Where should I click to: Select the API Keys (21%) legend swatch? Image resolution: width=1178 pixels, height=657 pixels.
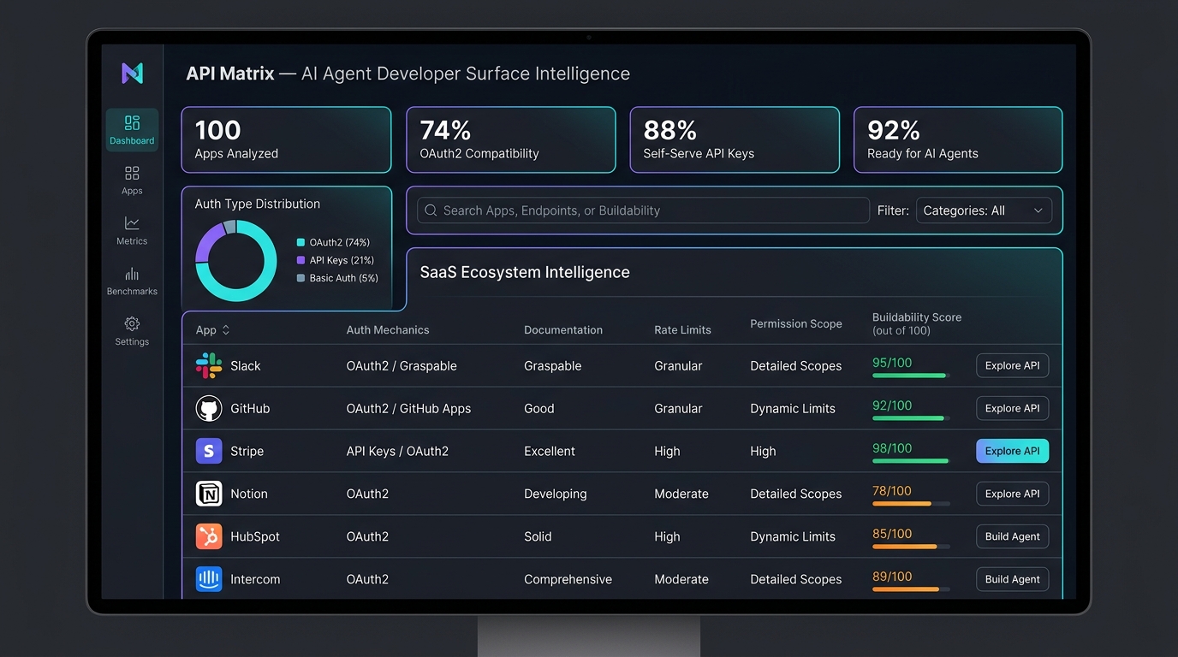point(300,260)
